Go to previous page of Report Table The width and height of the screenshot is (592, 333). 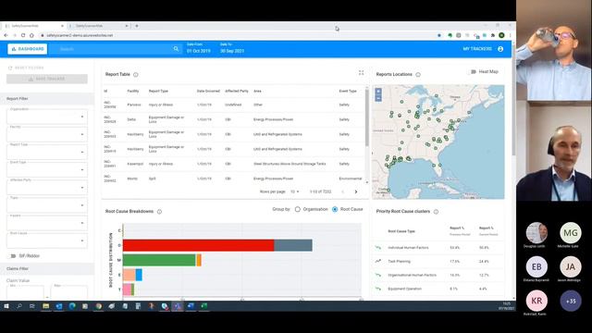point(343,191)
